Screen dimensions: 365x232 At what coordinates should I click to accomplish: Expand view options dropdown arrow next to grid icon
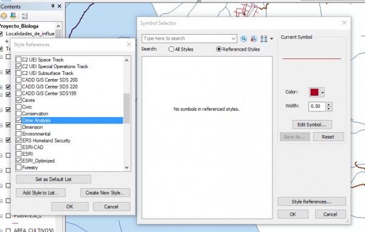(x=271, y=39)
